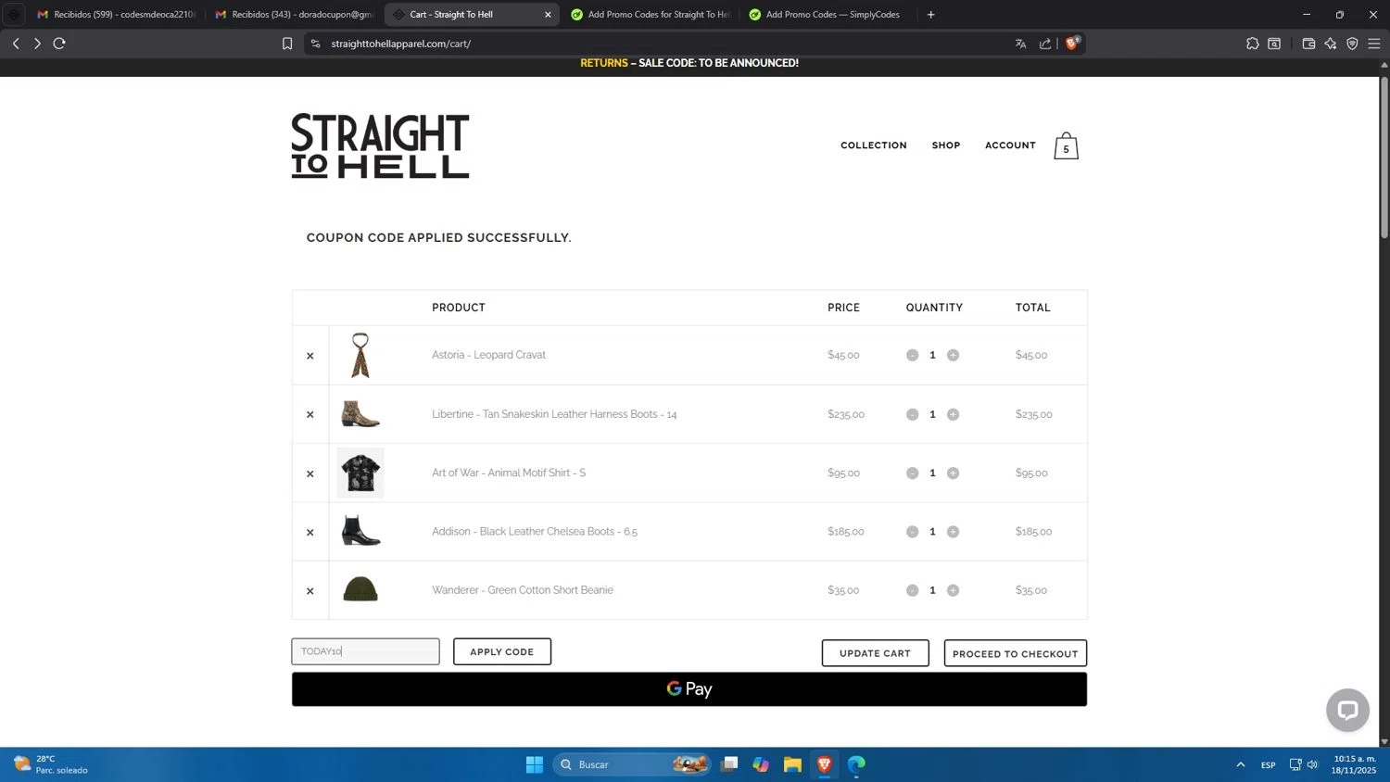Bookmark this page
This screenshot has width=1390, height=782.
[x=287, y=44]
